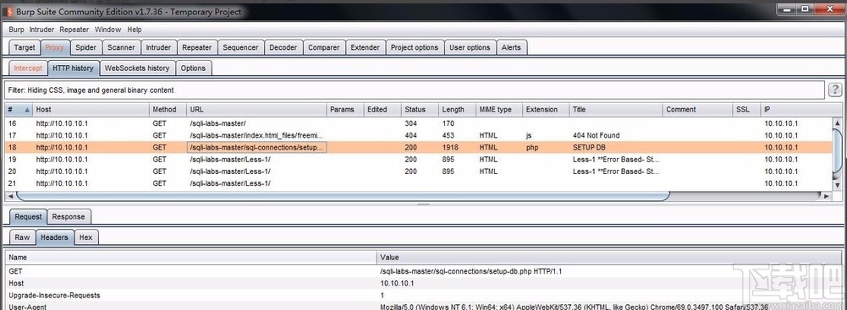The width and height of the screenshot is (847, 310).
Task: Sort history by the # column header
Action: point(19,110)
